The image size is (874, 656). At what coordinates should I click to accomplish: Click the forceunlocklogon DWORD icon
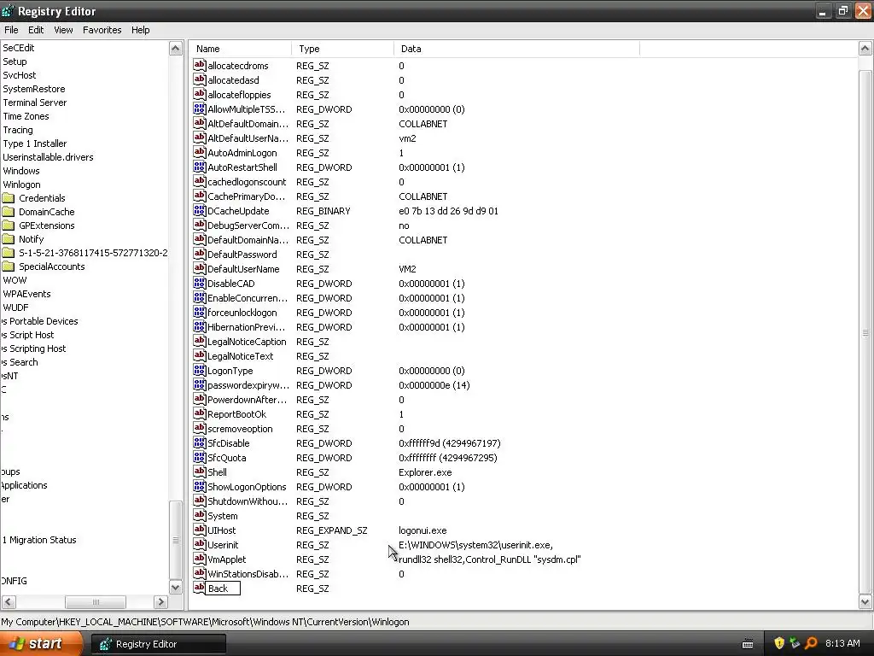(x=200, y=312)
